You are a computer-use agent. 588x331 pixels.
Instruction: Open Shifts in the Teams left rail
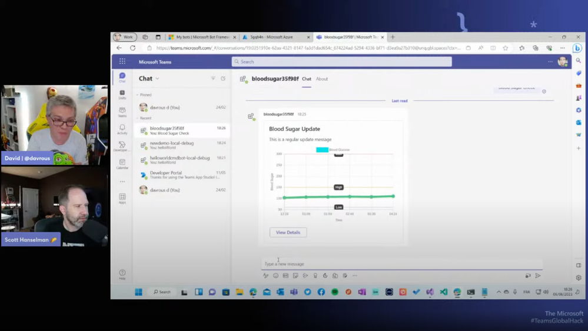(122, 94)
